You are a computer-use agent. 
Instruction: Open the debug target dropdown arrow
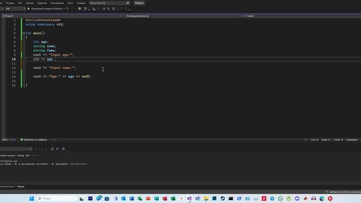click(64, 9)
